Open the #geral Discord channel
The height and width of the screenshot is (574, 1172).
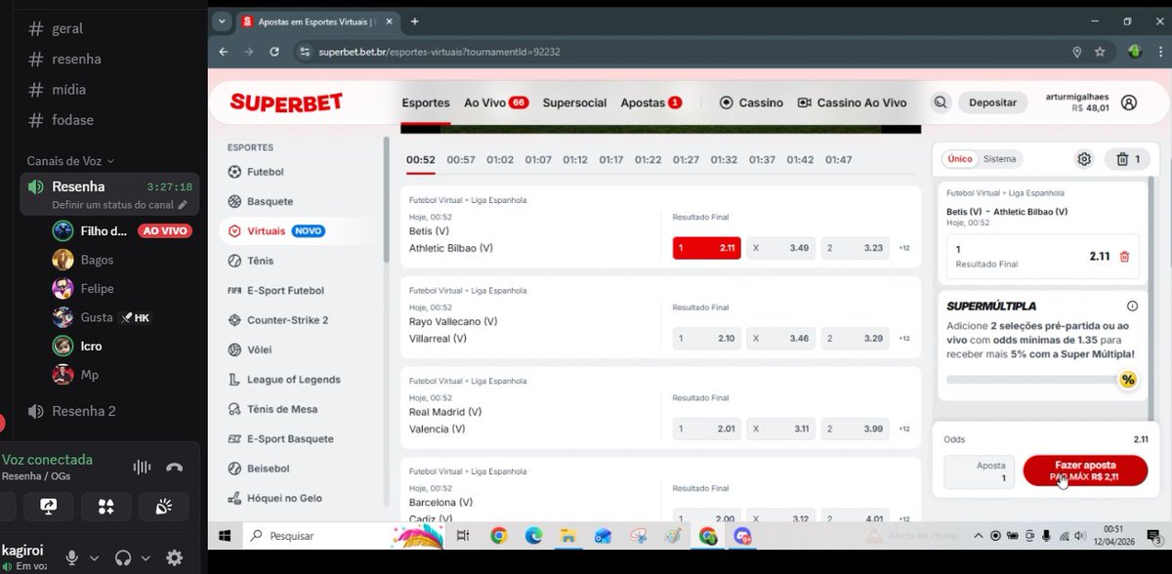point(57,28)
